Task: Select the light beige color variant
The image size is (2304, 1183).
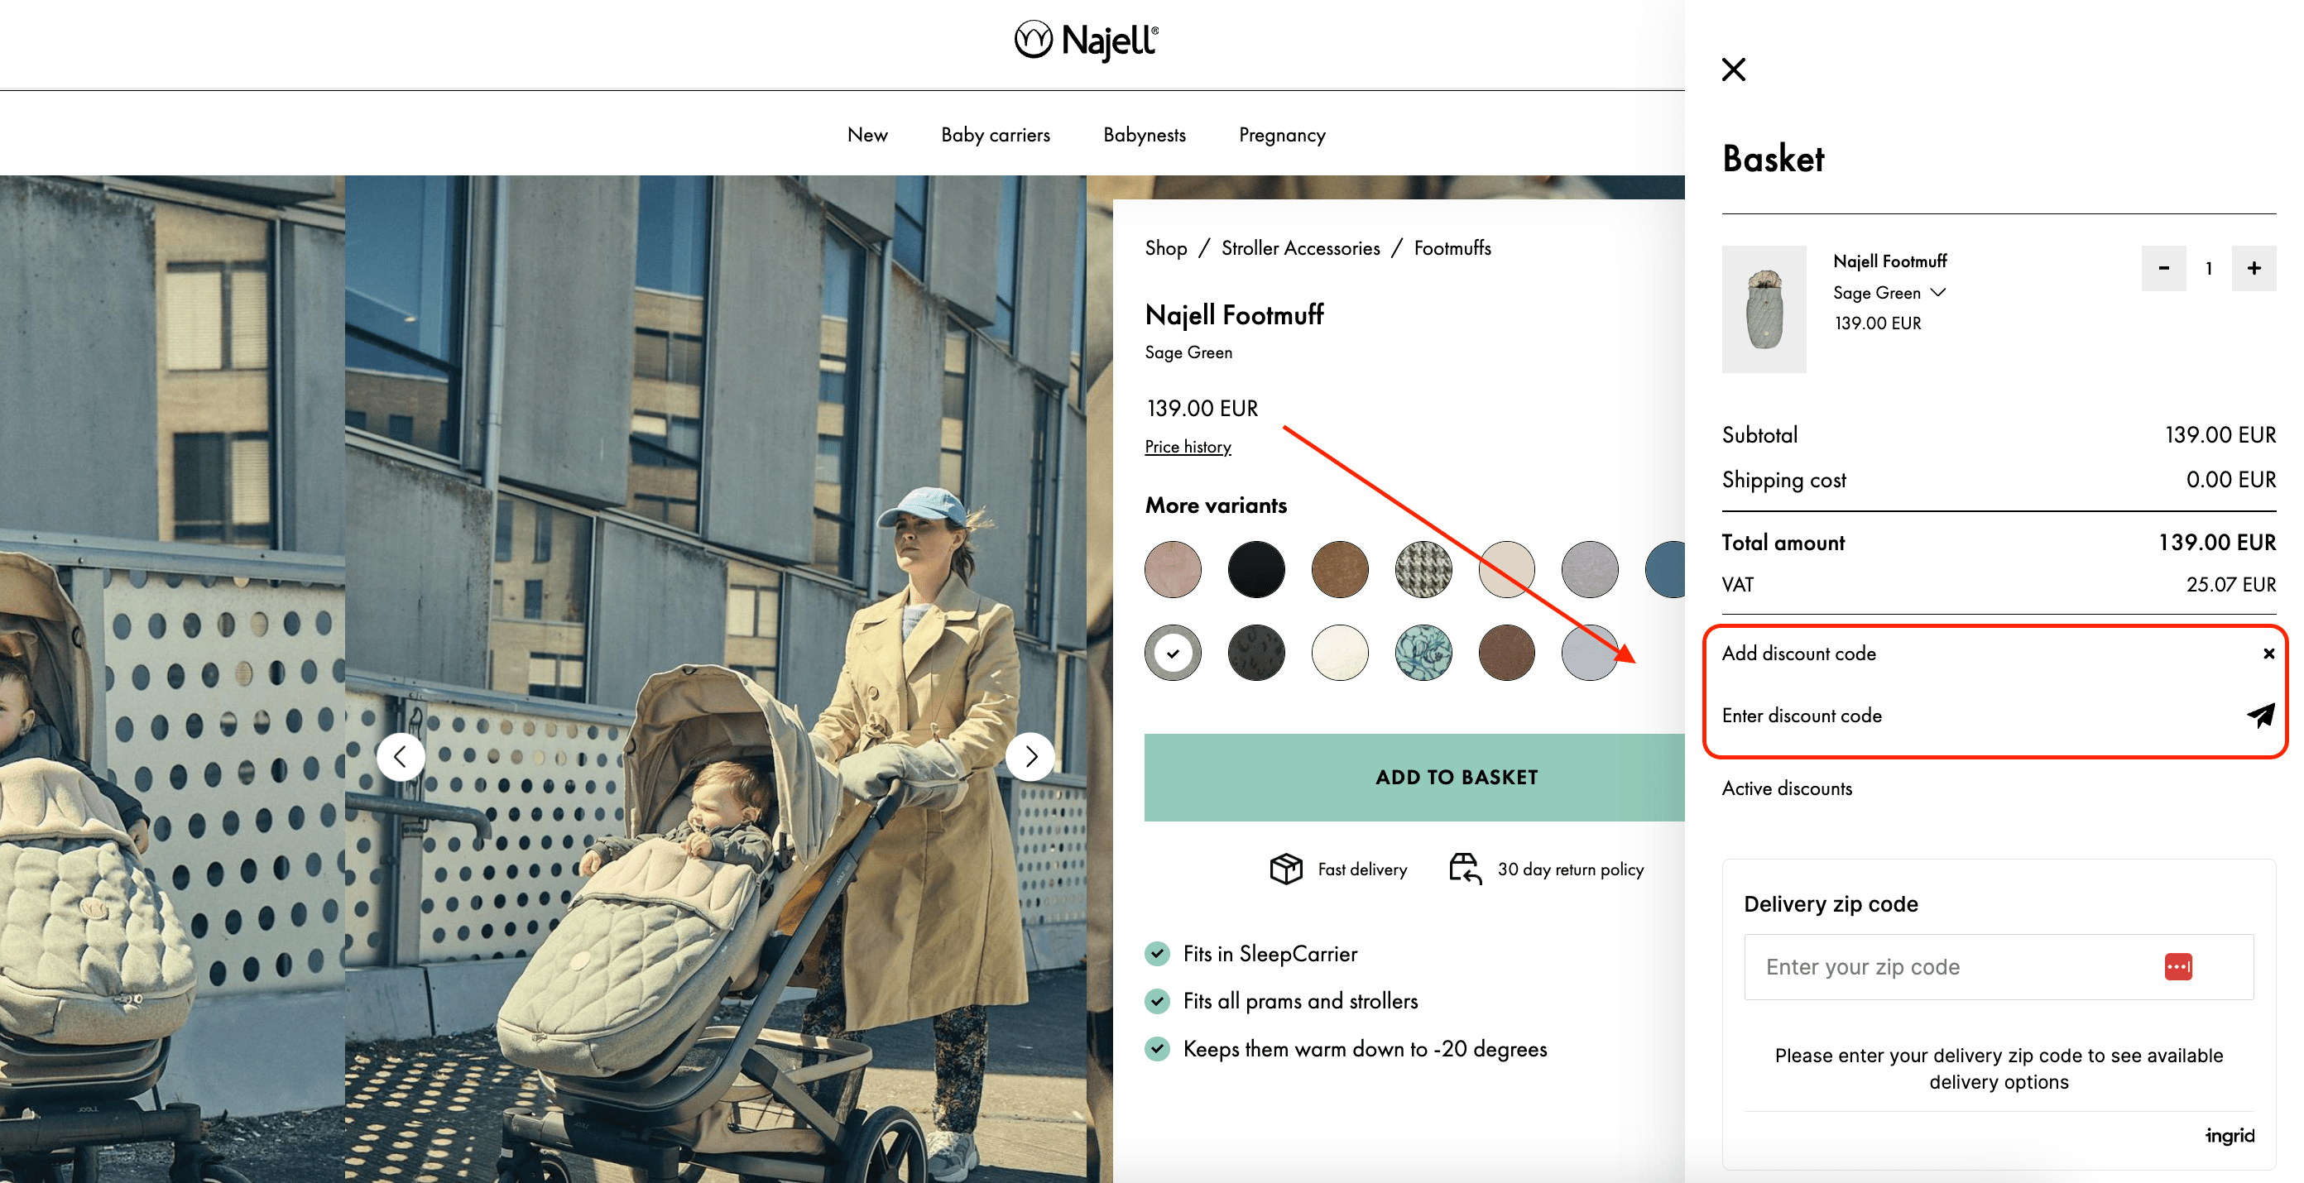Action: coord(1506,568)
